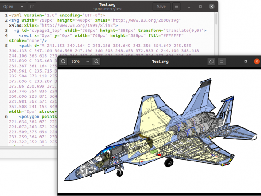Click the text editor vertical scrollbar
Viewport: 261px width, 196px height.
click(x=216, y=19)
